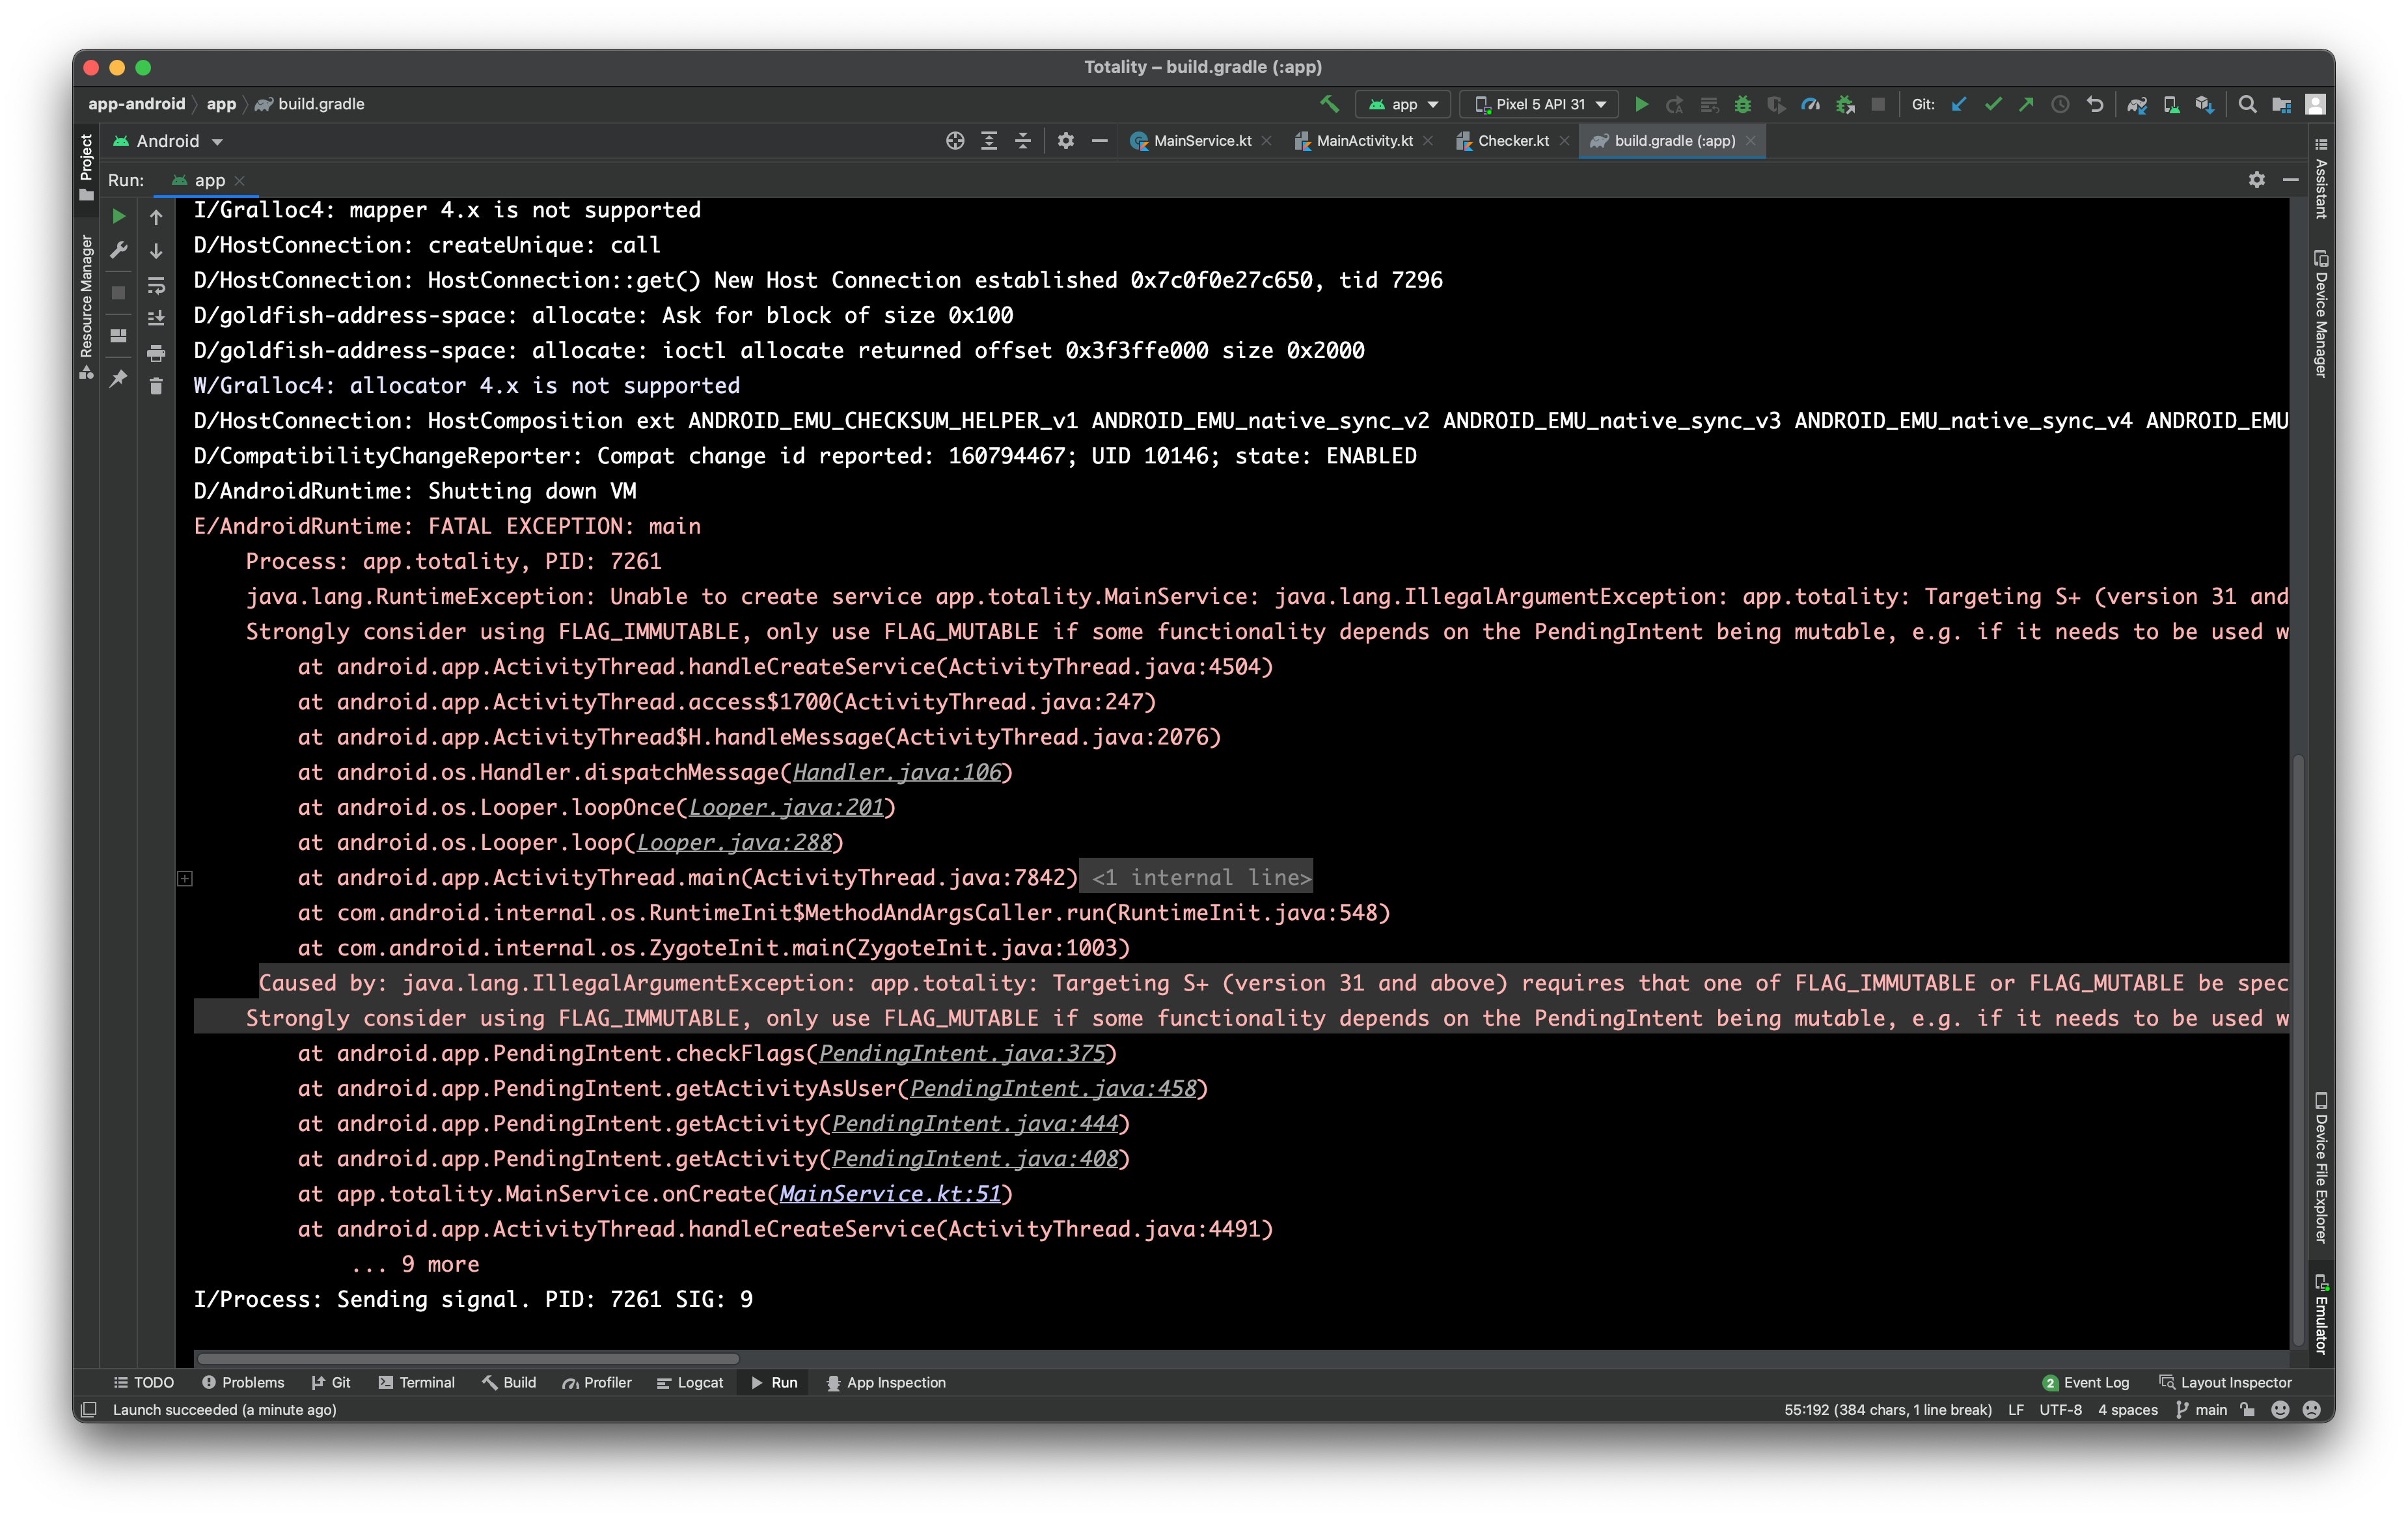Open the PendingIntent.java:375 link
Image resolution: width=2408 pixels, height=1519 pixels.
pyautogui.click(x=962, y=1053)
